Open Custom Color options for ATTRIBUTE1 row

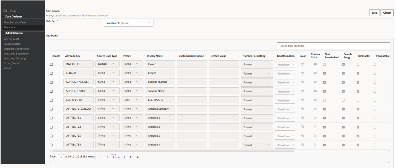(315, 118)
